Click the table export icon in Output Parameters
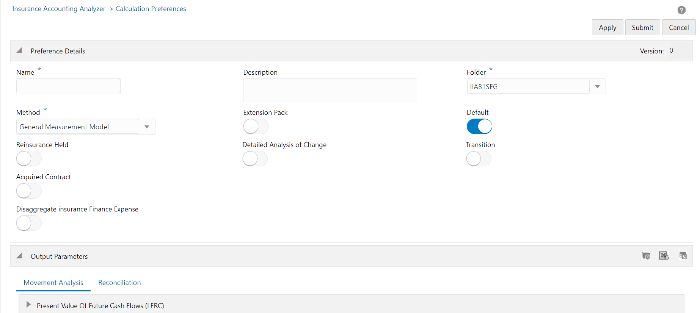 [x=683, y=256]
